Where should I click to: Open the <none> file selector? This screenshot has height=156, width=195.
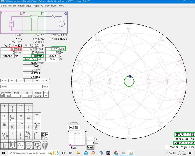[8, 56]
